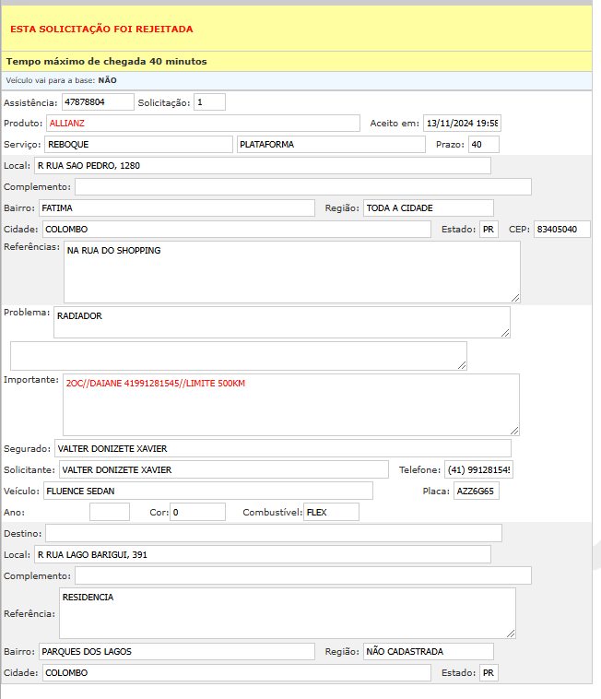Screen dimensions: 601x699
Task: Click the Combustível field showing FLEX
Action: tap(331, 512)
